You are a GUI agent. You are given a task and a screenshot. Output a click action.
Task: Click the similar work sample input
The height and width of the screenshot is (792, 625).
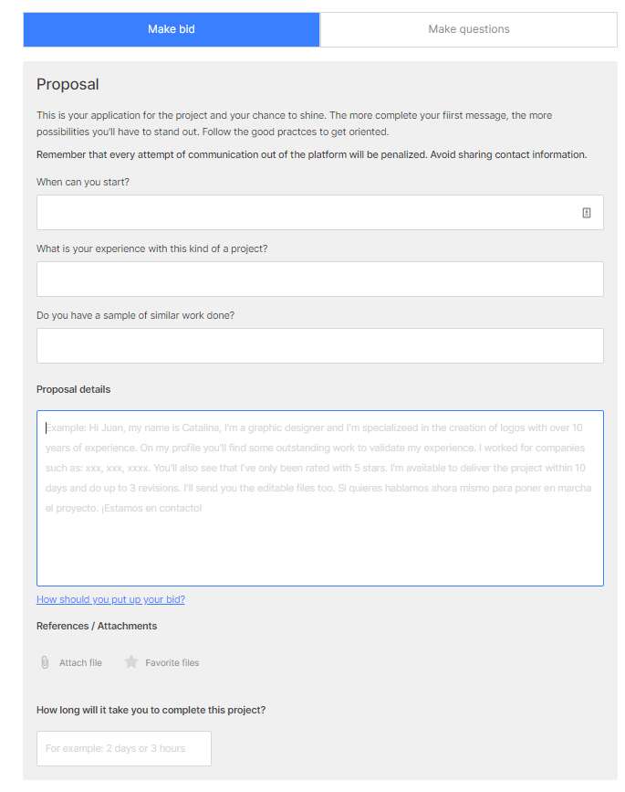coord(319,345)
